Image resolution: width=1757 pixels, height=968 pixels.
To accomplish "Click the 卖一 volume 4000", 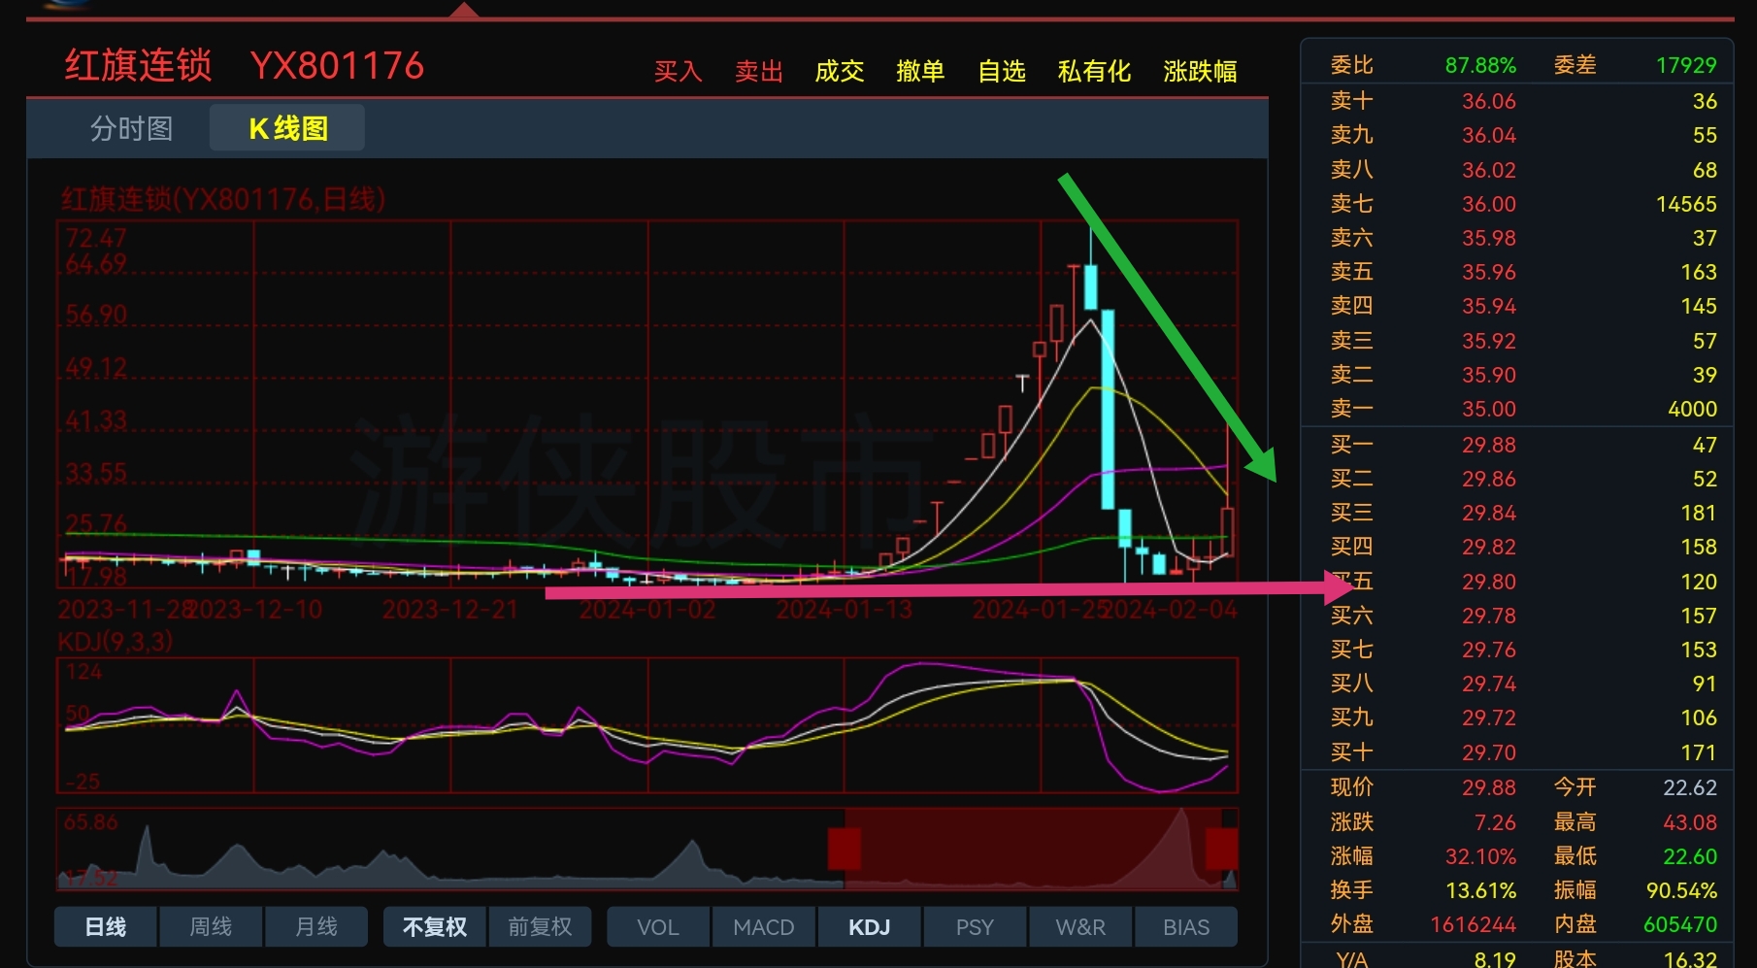I will coord(1692,409).
